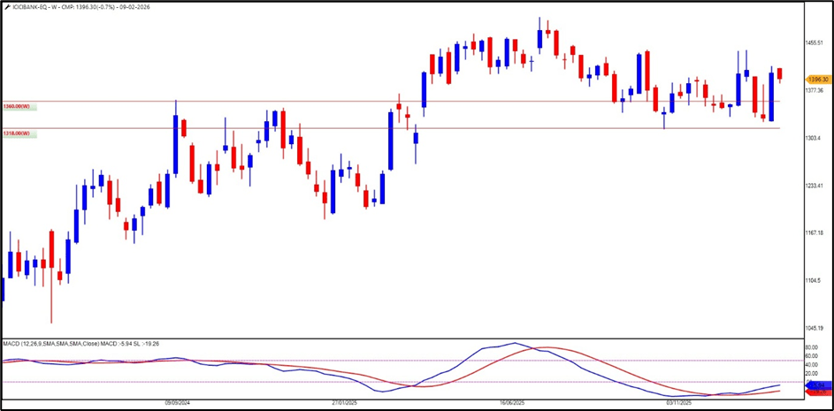Click the 1455.51 price axis label
Screen dimensions: 834x411
(815, 42)
